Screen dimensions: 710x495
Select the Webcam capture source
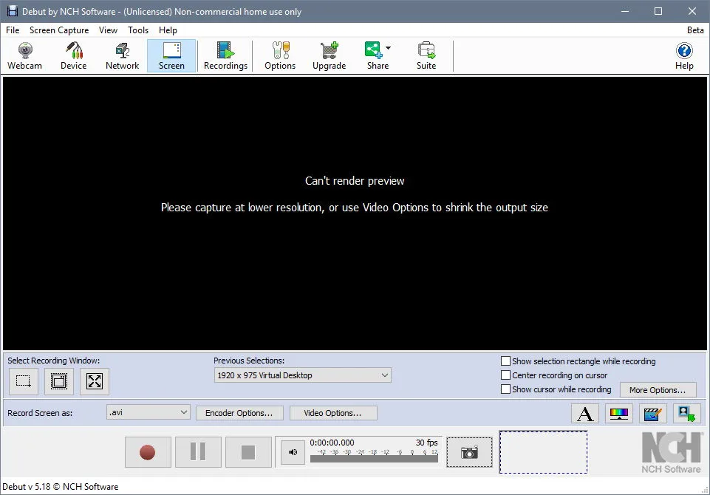coord(25,55)
